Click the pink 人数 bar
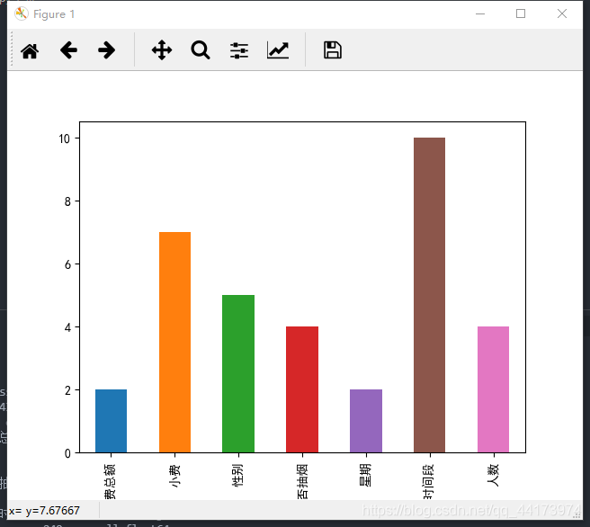This screenshot has width=590, height=527. [x=493, y=389]
